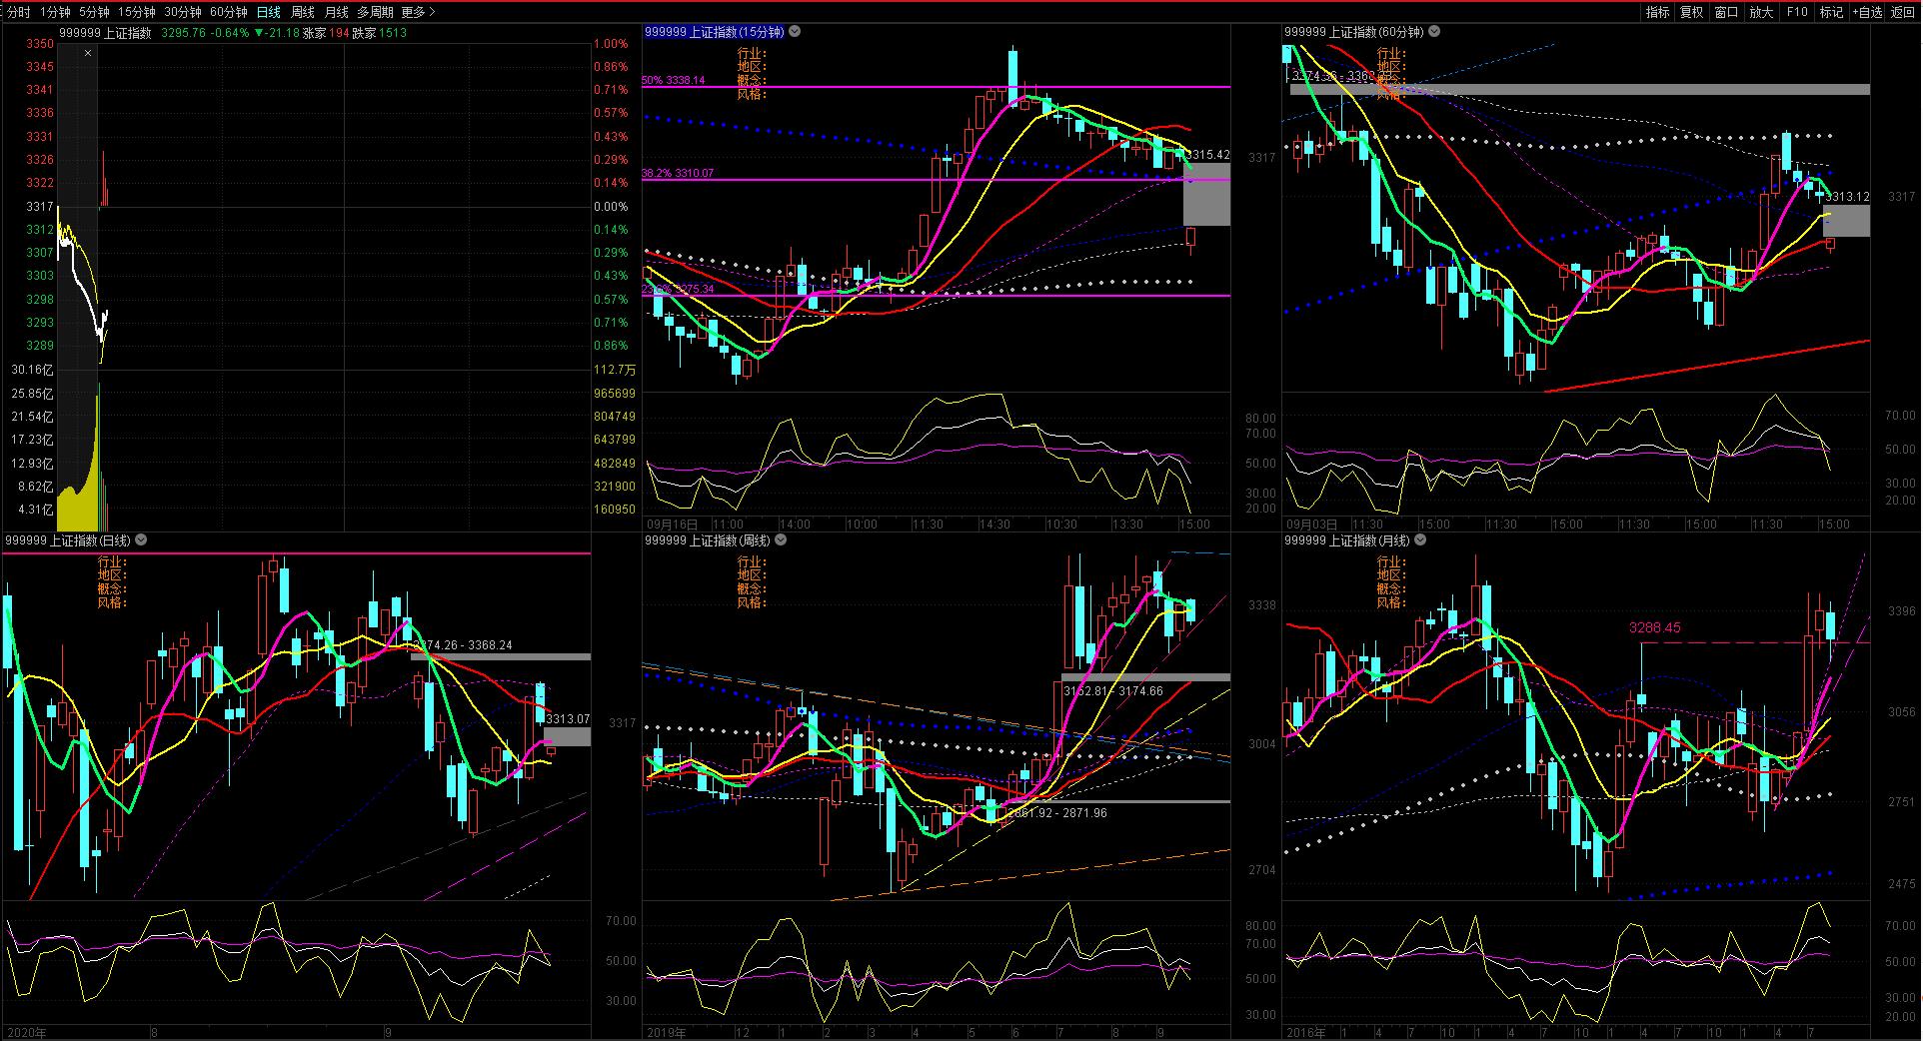The width and height of the screenshot is (1923, 1041).
Task: Open the F10 company info page
Action: (1797, 12)
